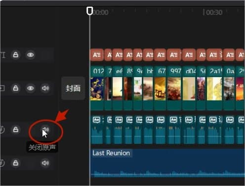Click the playhead handle at 00:00

click(x=90, y=11)
